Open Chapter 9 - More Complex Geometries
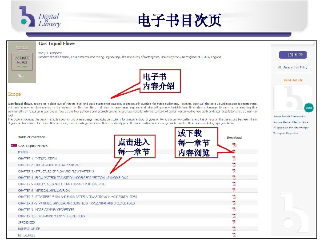The height and width of the screenshot is (240, 320). click(46, 209)
